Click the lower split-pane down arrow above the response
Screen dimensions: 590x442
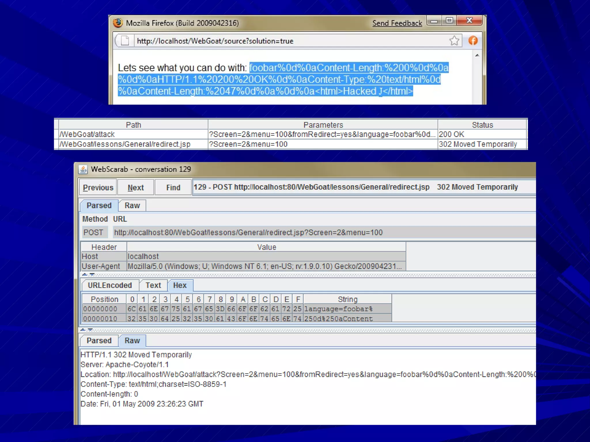(x=90, y=329)
